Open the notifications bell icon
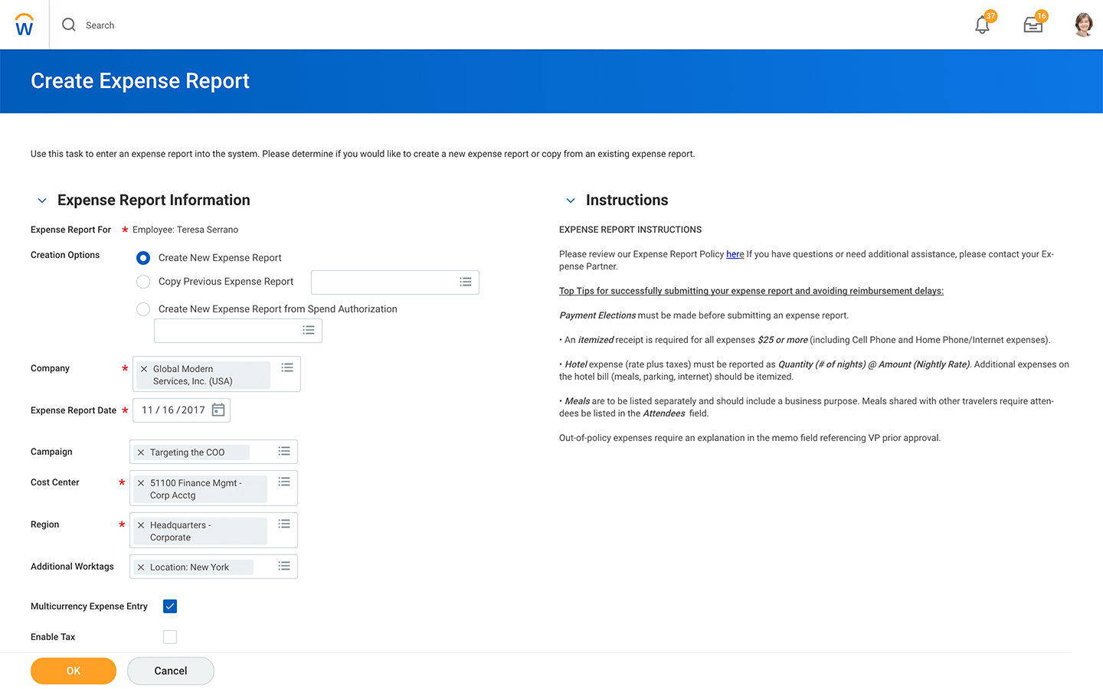Screen dimensions: 1103x689 (982, 25)
